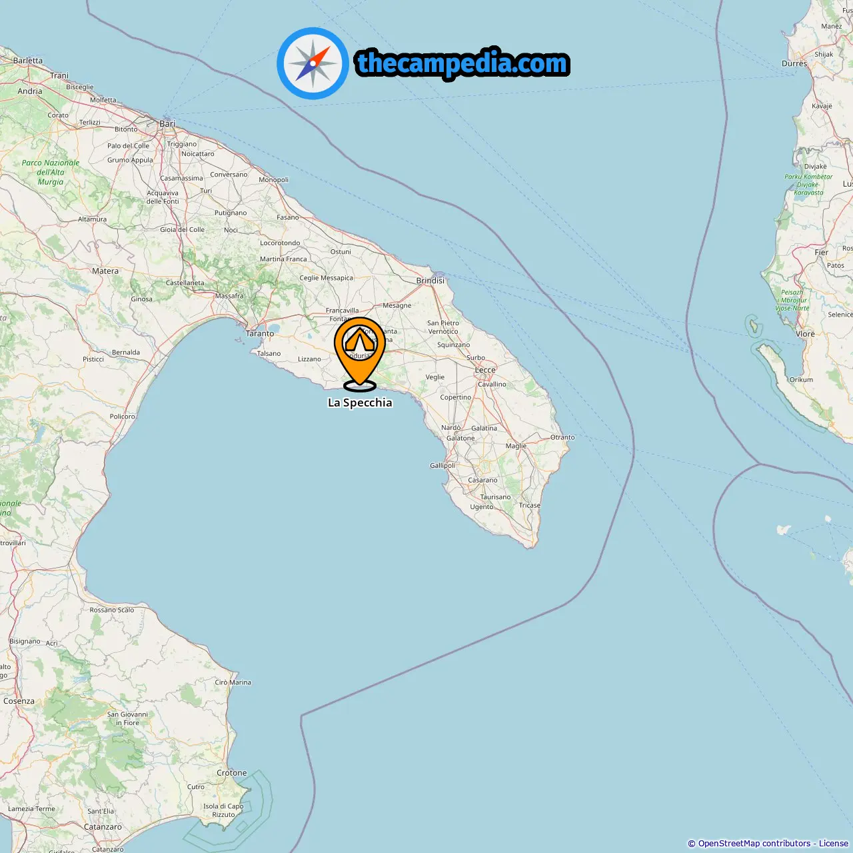Viewport: 853px width, 853px height.
Task: Select the Catanzaro city label
Action: coord(103,827)
